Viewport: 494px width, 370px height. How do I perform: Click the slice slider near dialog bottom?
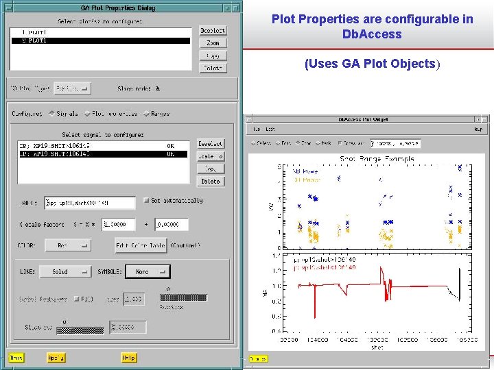[80, 330]
